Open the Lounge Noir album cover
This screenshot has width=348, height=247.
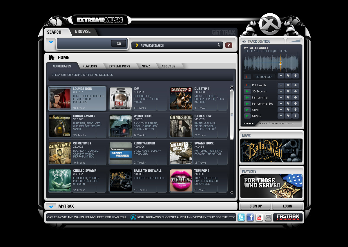click(60, 99)
